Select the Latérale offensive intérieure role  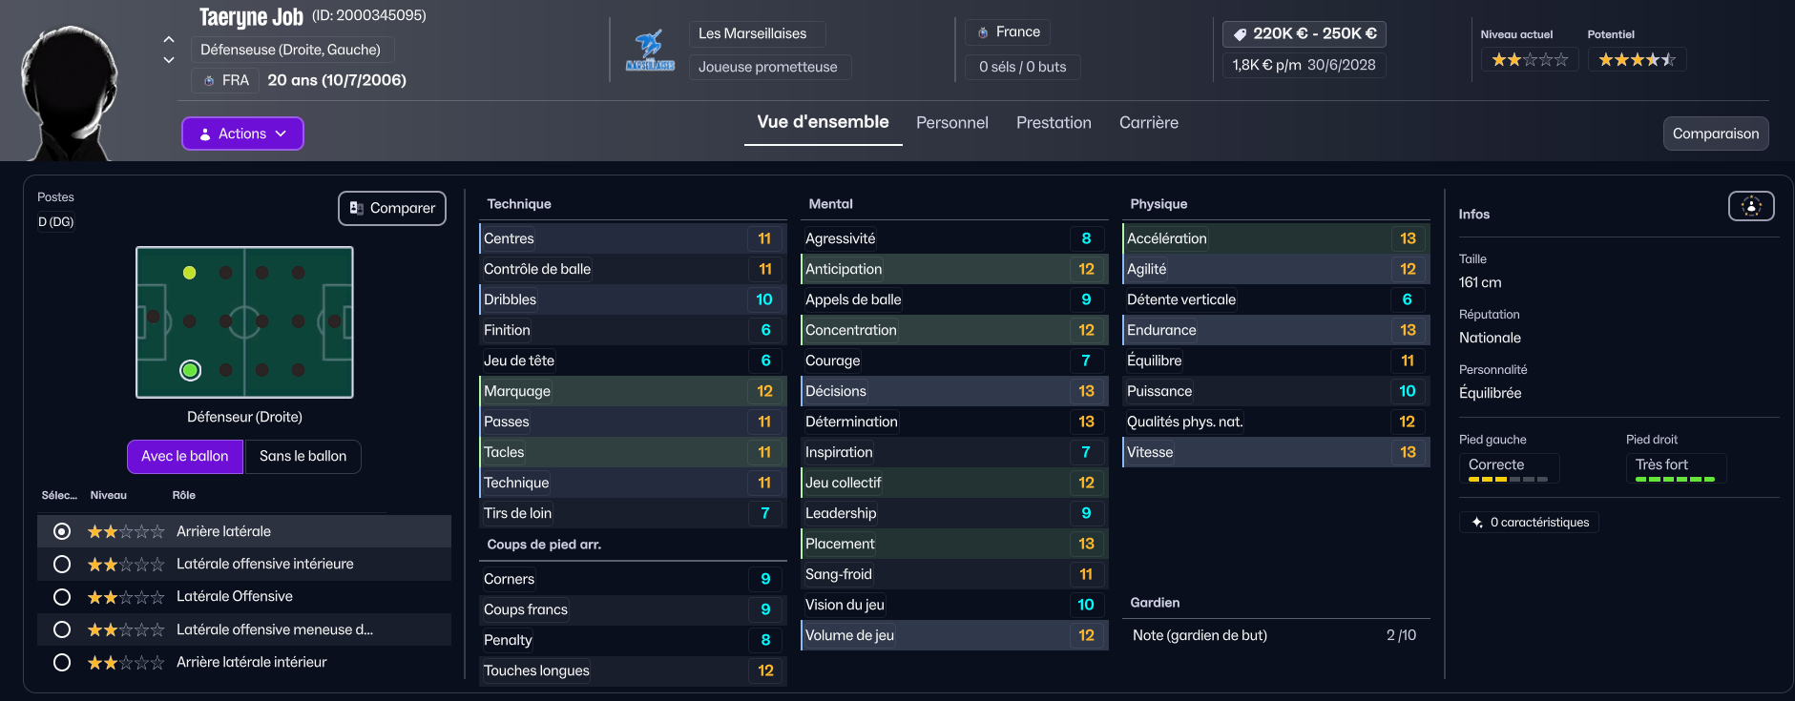point(62,565)
